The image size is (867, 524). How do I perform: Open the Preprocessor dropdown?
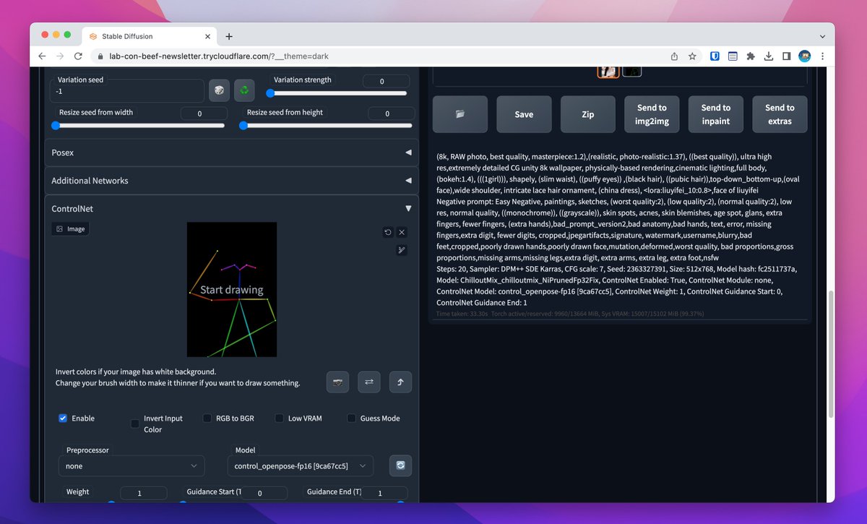coord(131,465)
